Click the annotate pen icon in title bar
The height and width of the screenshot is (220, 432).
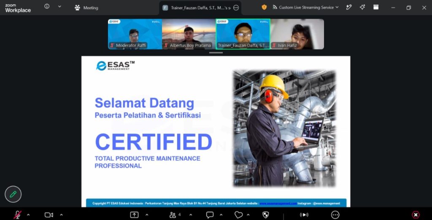[x=349, y=8]
